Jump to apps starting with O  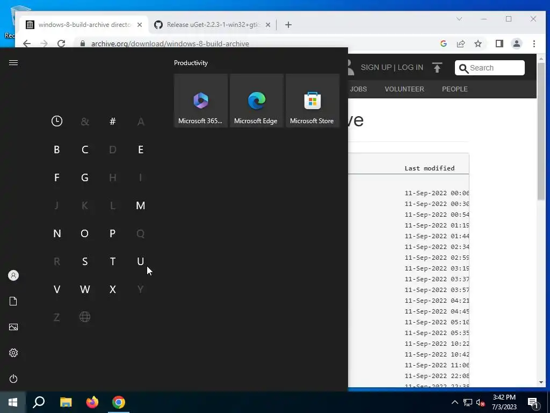point(85,233)
